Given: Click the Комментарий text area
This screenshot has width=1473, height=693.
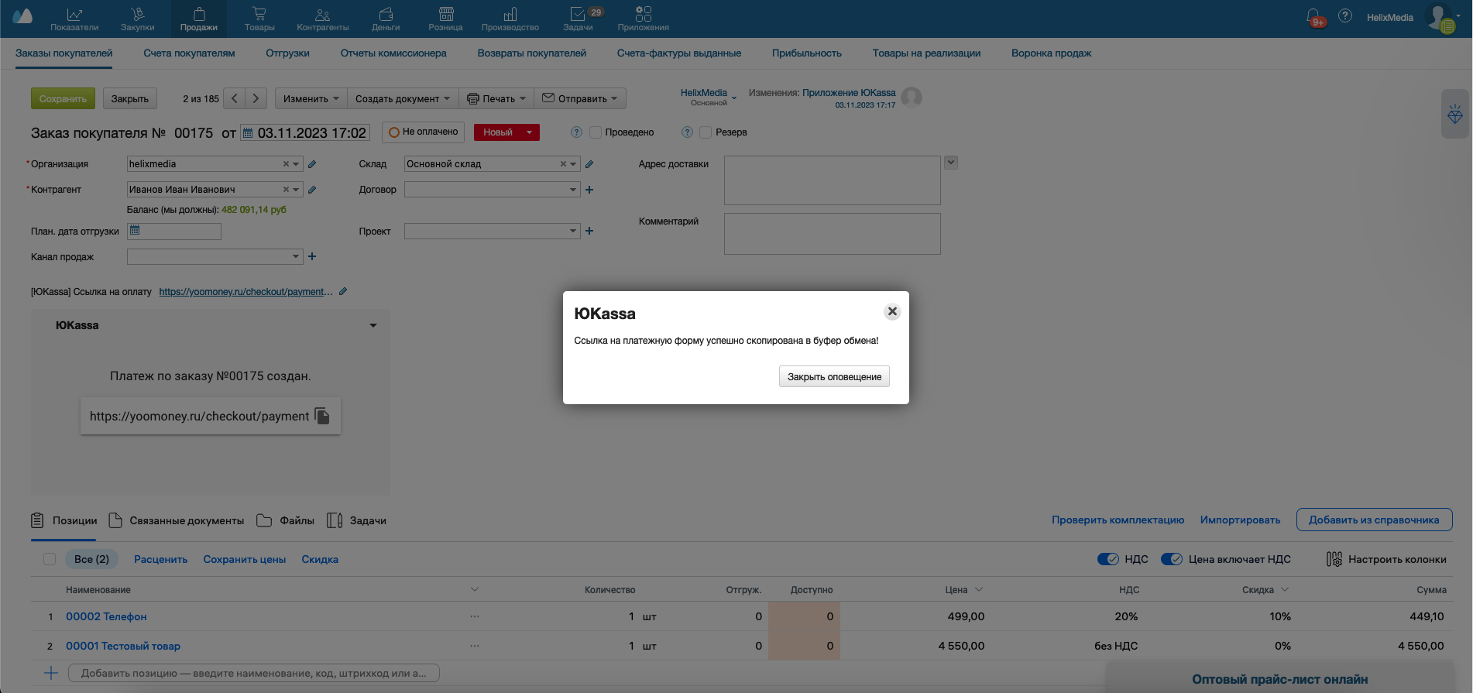Looking at the screenshot, I should [832, 234].
